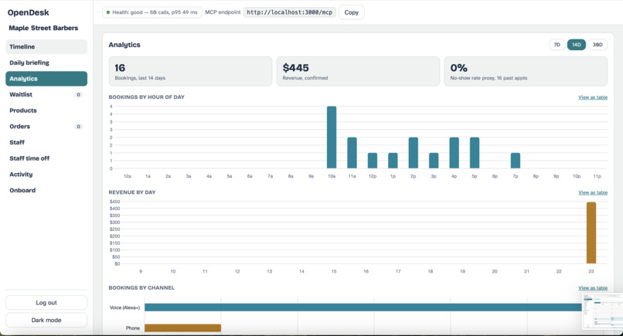This screenshot has width=623, height=336.
Task: Click the Bookings by hour of day heading
Action: (147, 97)
